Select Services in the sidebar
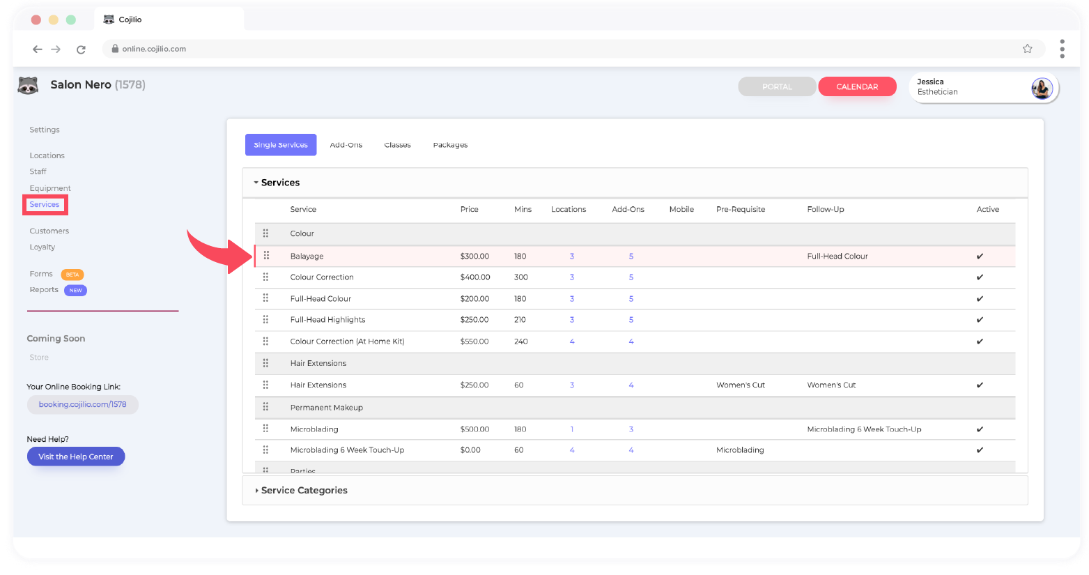This screenshot has height=575, width=1089. click(x=45, y=204)
